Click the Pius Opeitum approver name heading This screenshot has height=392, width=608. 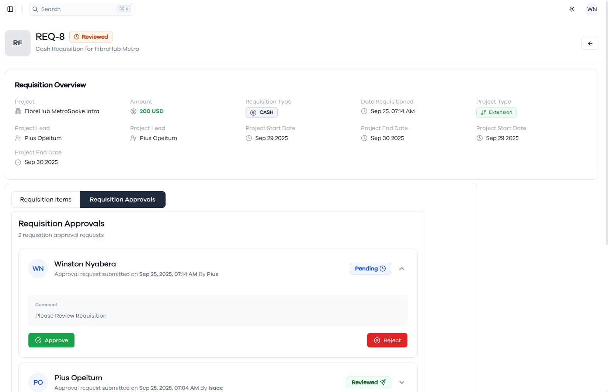tap(78, 378)
